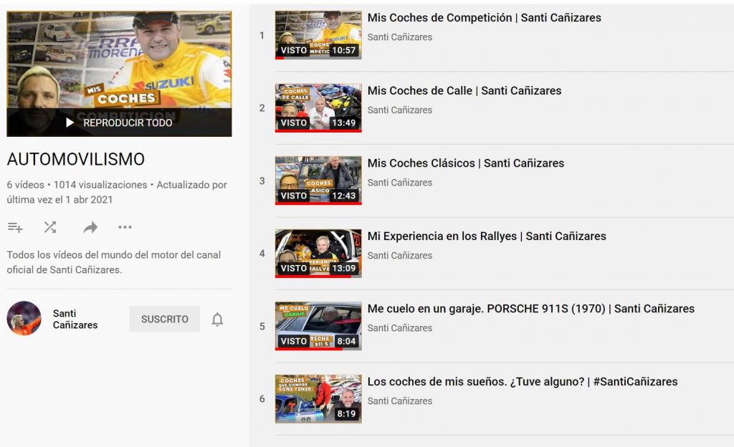
Task: Open the Mis Coches de Calle video title
Action: tap(464, 91)
